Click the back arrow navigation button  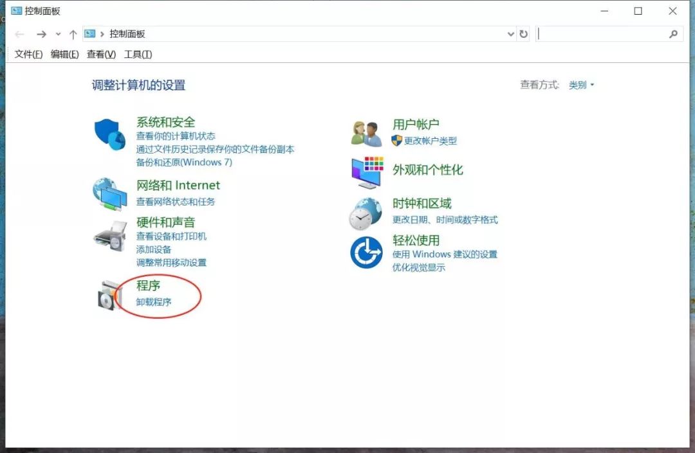19,34
